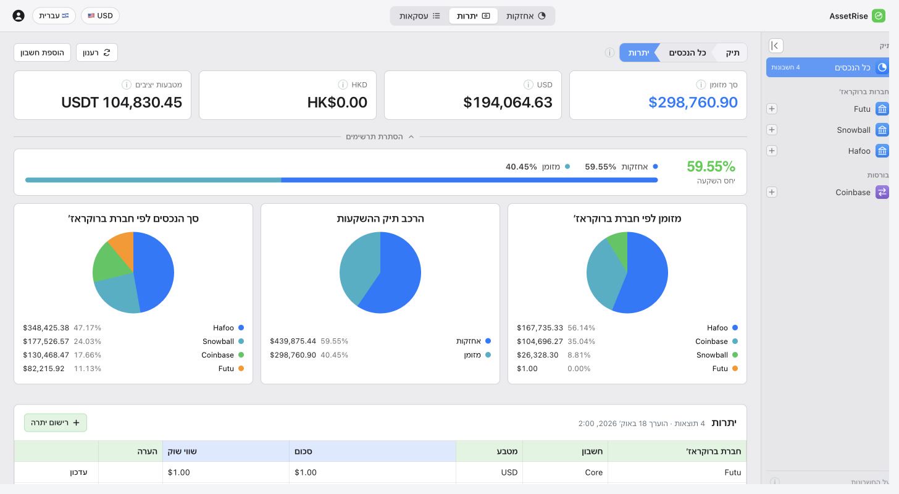Click the info icon beside מטבעות יציבים
899x494 pixels.
pos(127,85)
